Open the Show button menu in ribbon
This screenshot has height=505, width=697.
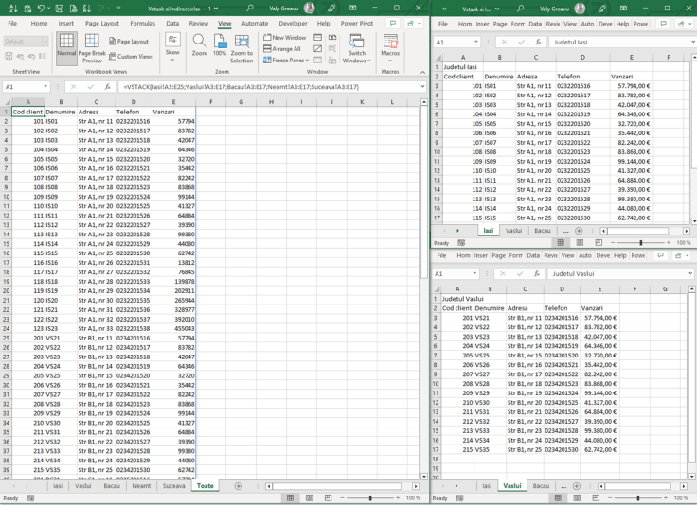pos(172,45)
